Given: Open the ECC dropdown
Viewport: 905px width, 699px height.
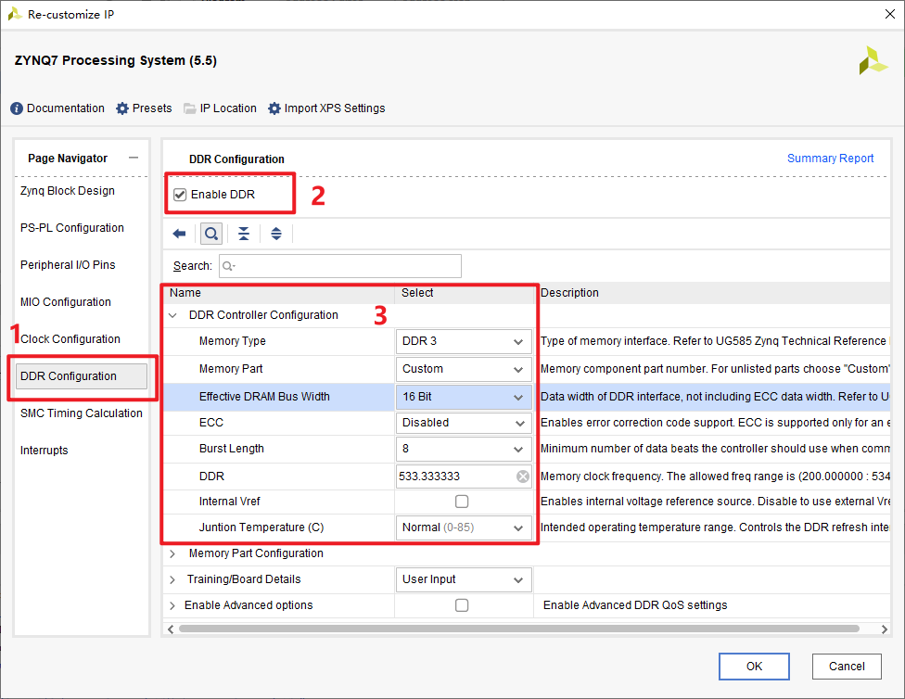Looking at the screenshot, I should click(x=464, y=423).
